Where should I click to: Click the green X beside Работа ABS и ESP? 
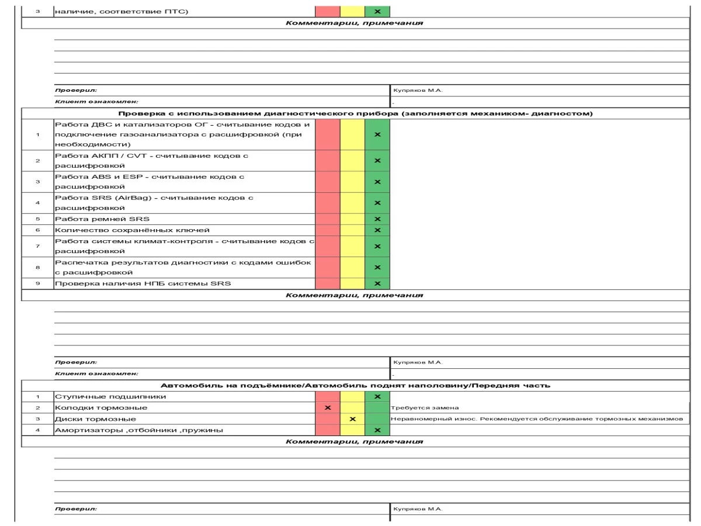377,182
